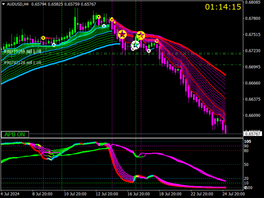Click the 0.67230 price scale label
This screenshot has height=198, width=264.
(253, 51)
